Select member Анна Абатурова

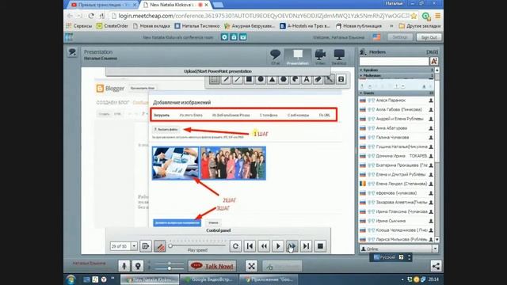click(396, 128)
